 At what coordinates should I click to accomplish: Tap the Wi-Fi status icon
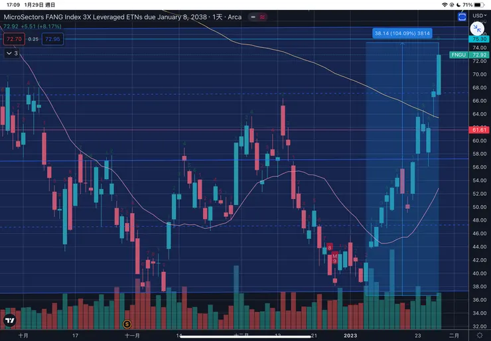pos(445,5)
